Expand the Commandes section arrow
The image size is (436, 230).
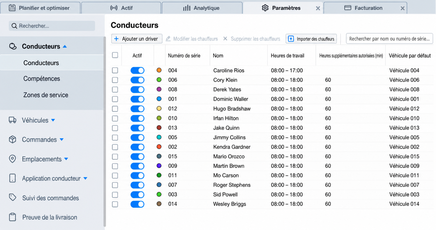pyautogui.click(x=61, y=139)
